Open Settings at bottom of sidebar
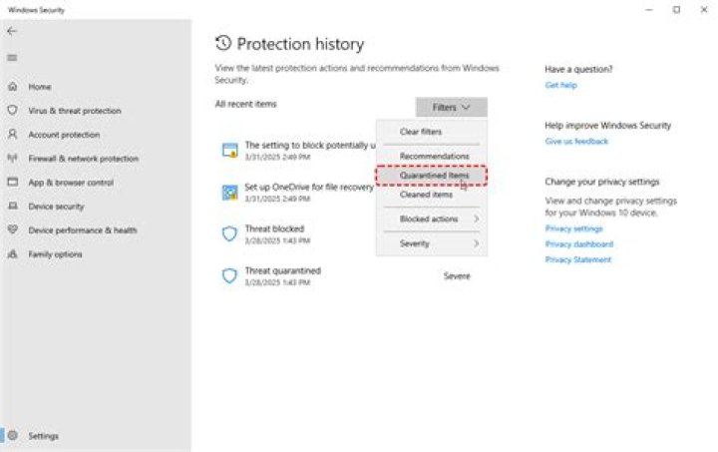This screenshot has height=452, width=718. pyautogui.click(x=43, y=436)
